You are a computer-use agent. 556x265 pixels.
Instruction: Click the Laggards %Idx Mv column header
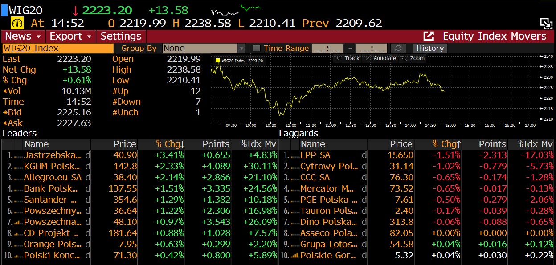[x=531, y=144]
